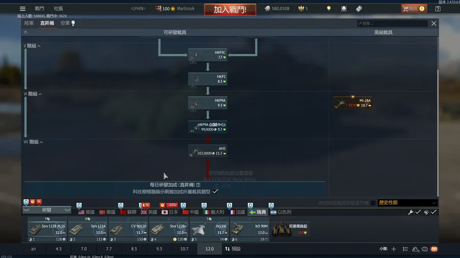Open the contacts friends icon

point(415,249)
